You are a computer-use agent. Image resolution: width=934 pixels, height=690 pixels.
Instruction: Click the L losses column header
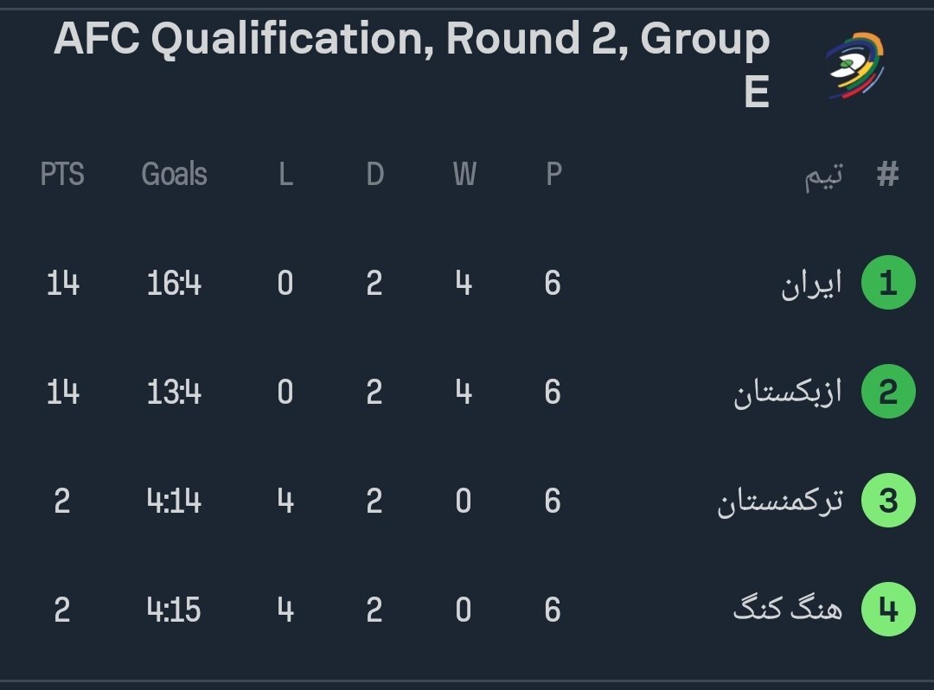[285, 175]
